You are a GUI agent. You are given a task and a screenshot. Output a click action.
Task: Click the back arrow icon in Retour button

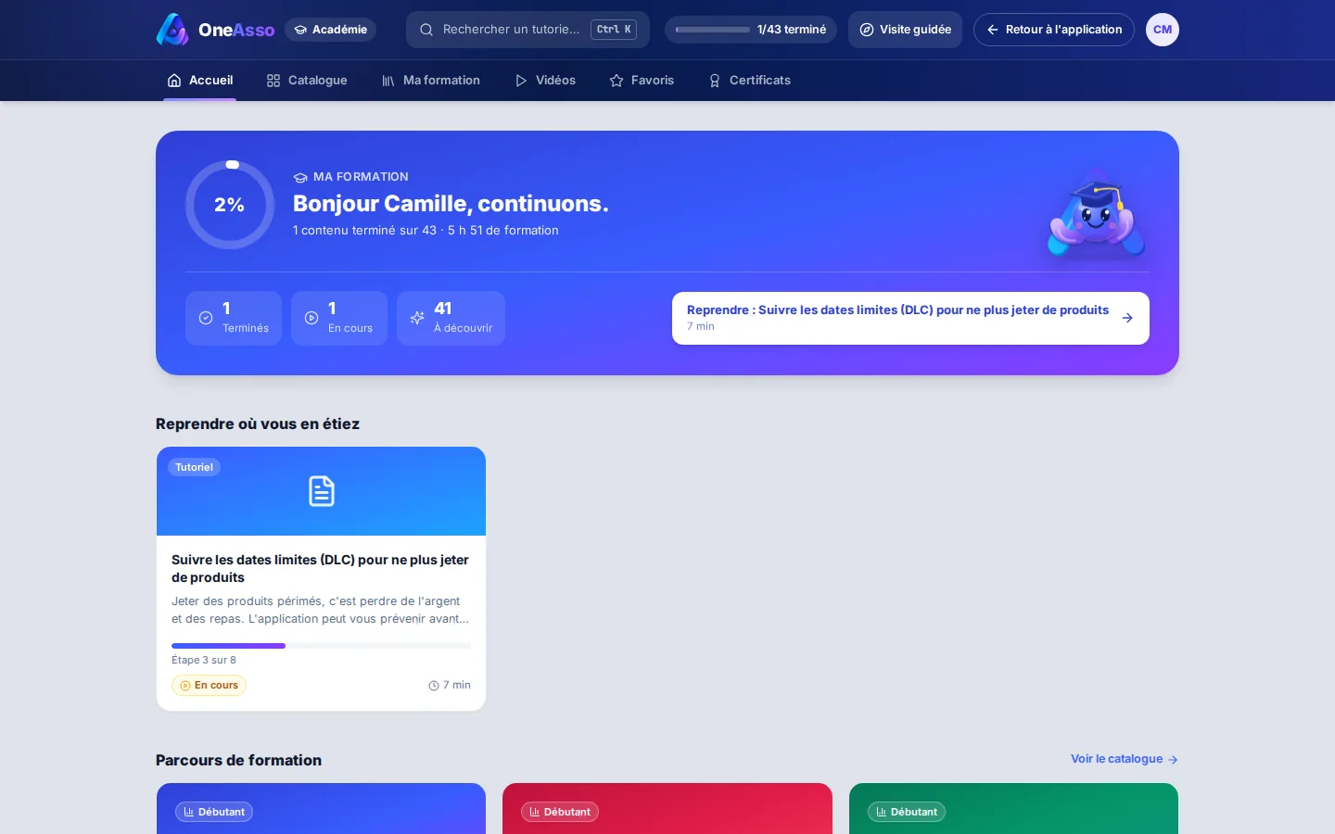tap(993, 30)
